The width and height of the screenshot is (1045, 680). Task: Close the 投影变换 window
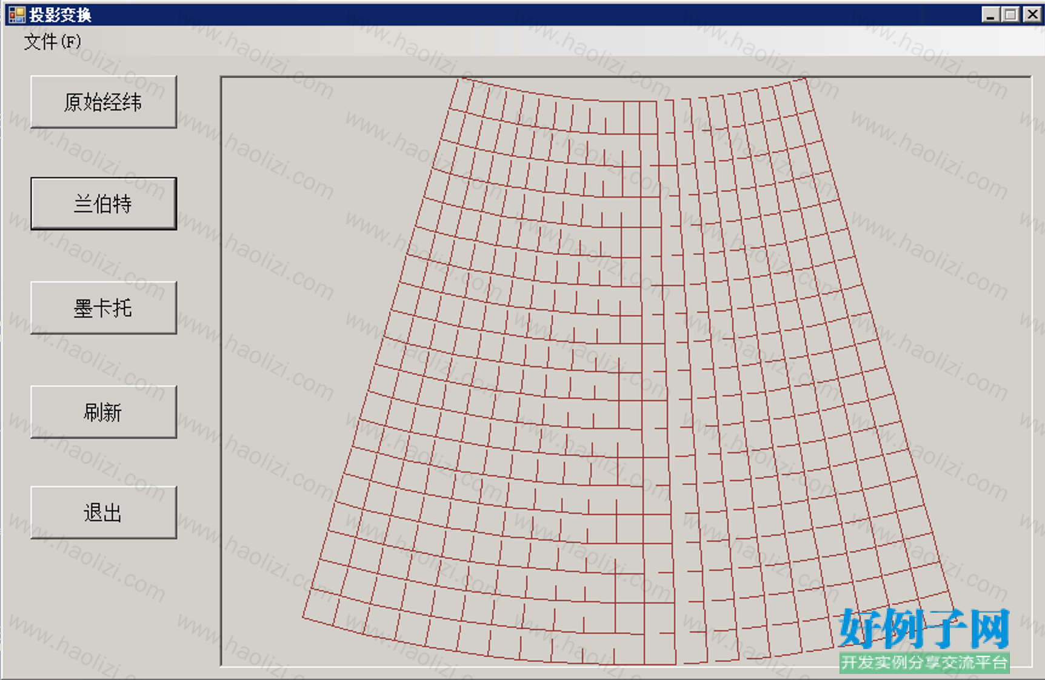(x=1032, y=15)
